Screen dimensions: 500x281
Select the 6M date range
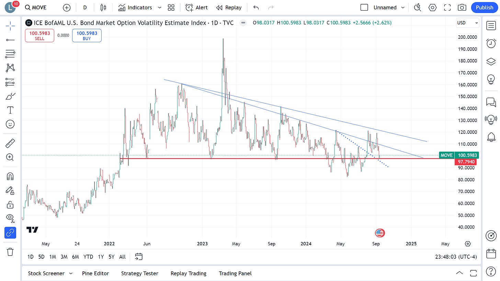pos(76,257)
